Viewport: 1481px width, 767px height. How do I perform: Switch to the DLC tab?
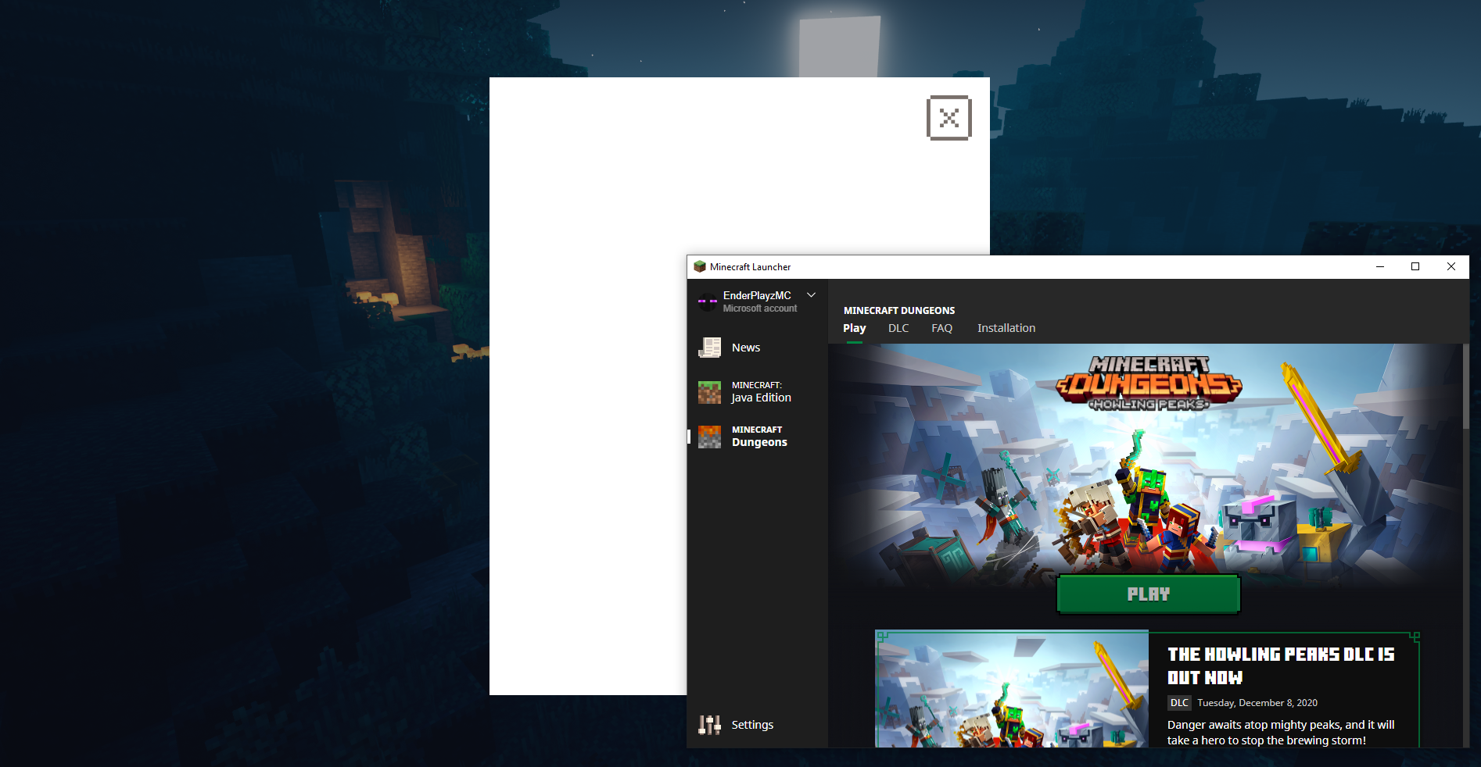[898, 328]
